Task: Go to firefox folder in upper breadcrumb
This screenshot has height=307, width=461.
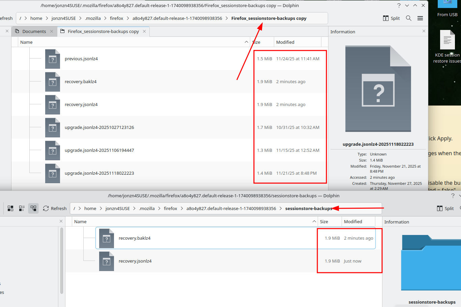Action: pos(116,18)
